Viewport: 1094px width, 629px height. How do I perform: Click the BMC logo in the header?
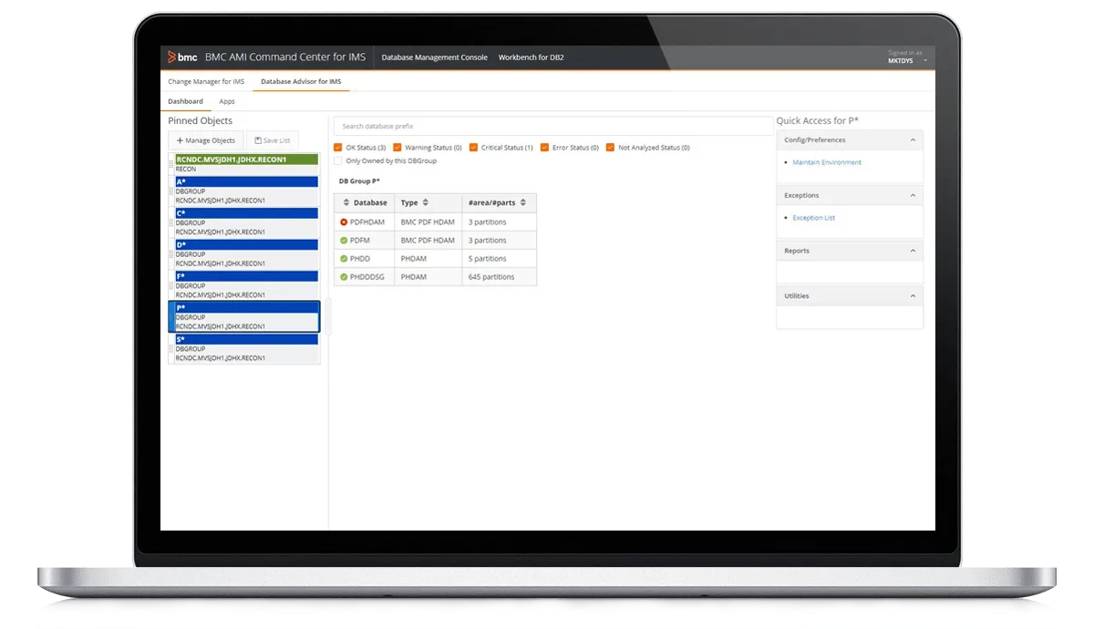182,57
